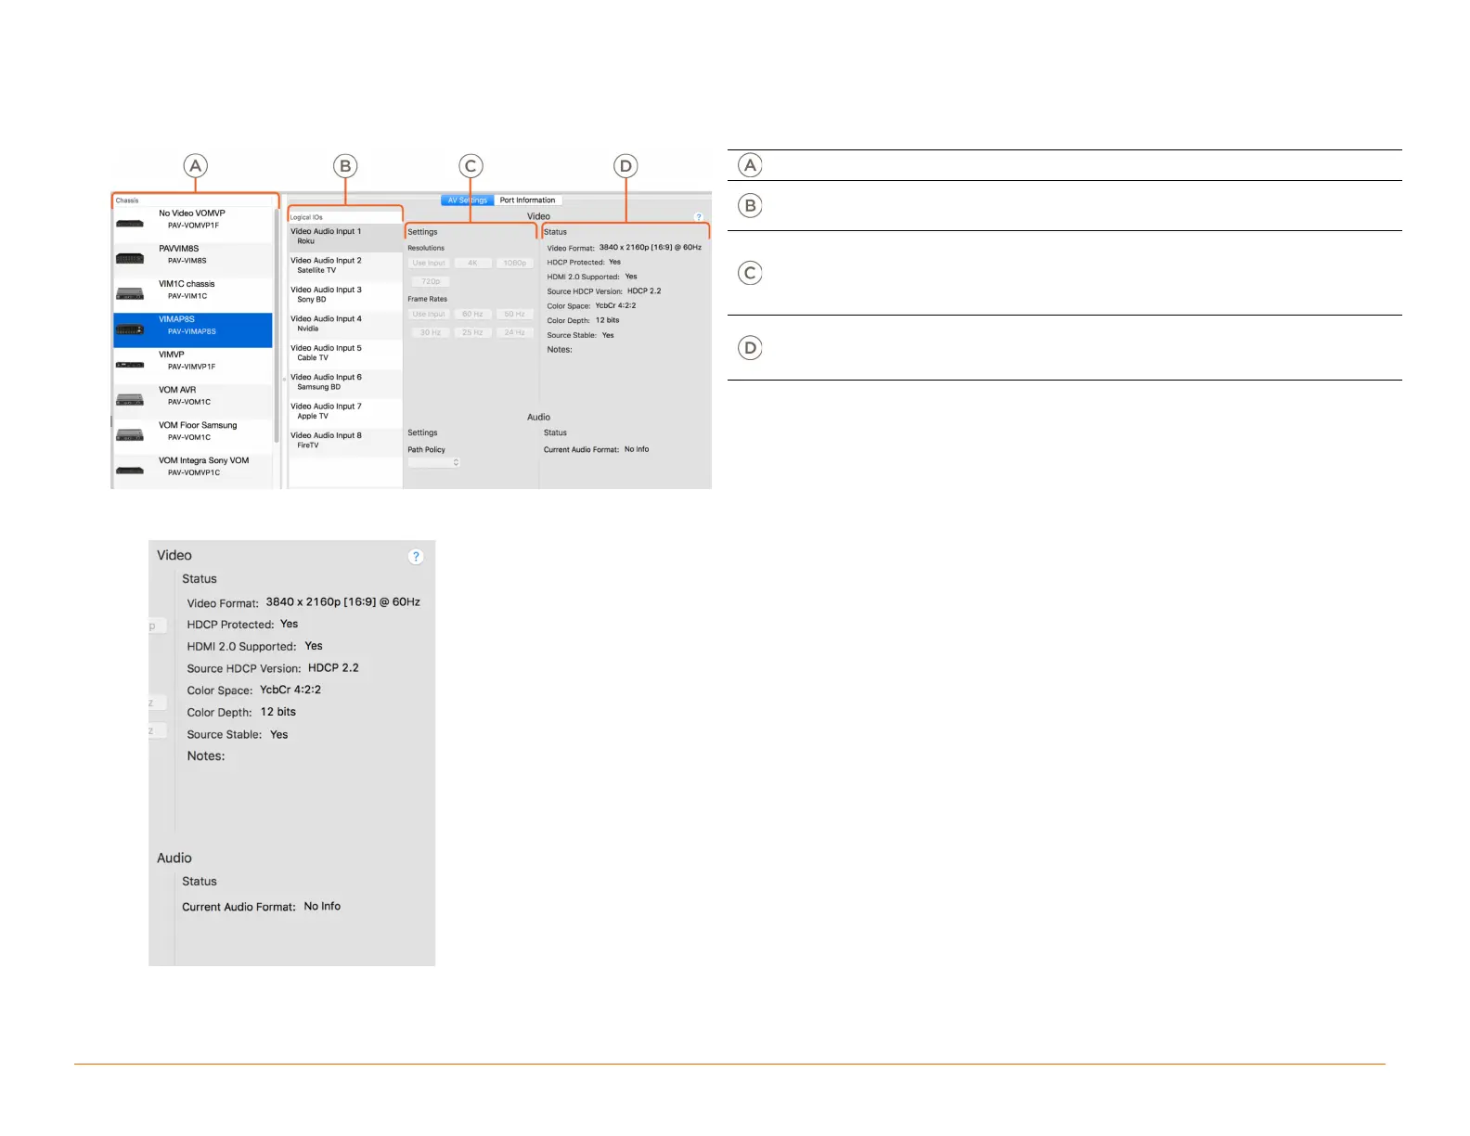
Task: Click Source Stable label in AV Settings window
Action: point(572,335)
